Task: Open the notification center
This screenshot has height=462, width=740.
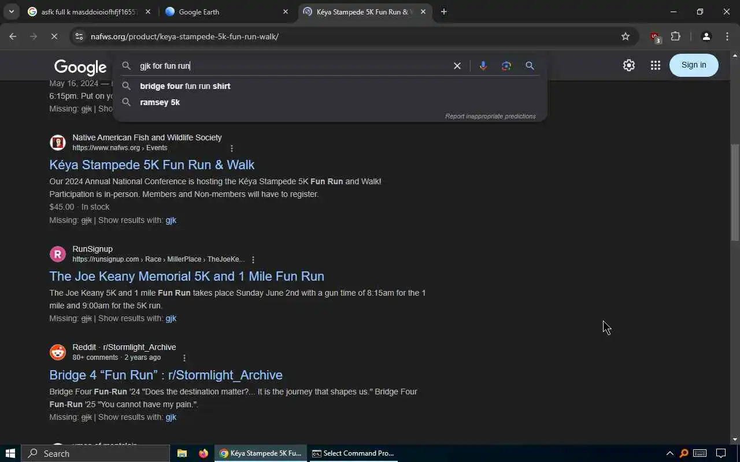Action: pyautogui.click(x=721, y=453)
